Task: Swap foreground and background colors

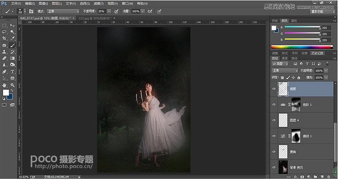Action: (x=12, y=91)
